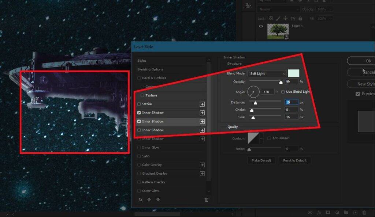Click the Noise slider handle
This screenshot has height=217, width=375.
point(249,149)
